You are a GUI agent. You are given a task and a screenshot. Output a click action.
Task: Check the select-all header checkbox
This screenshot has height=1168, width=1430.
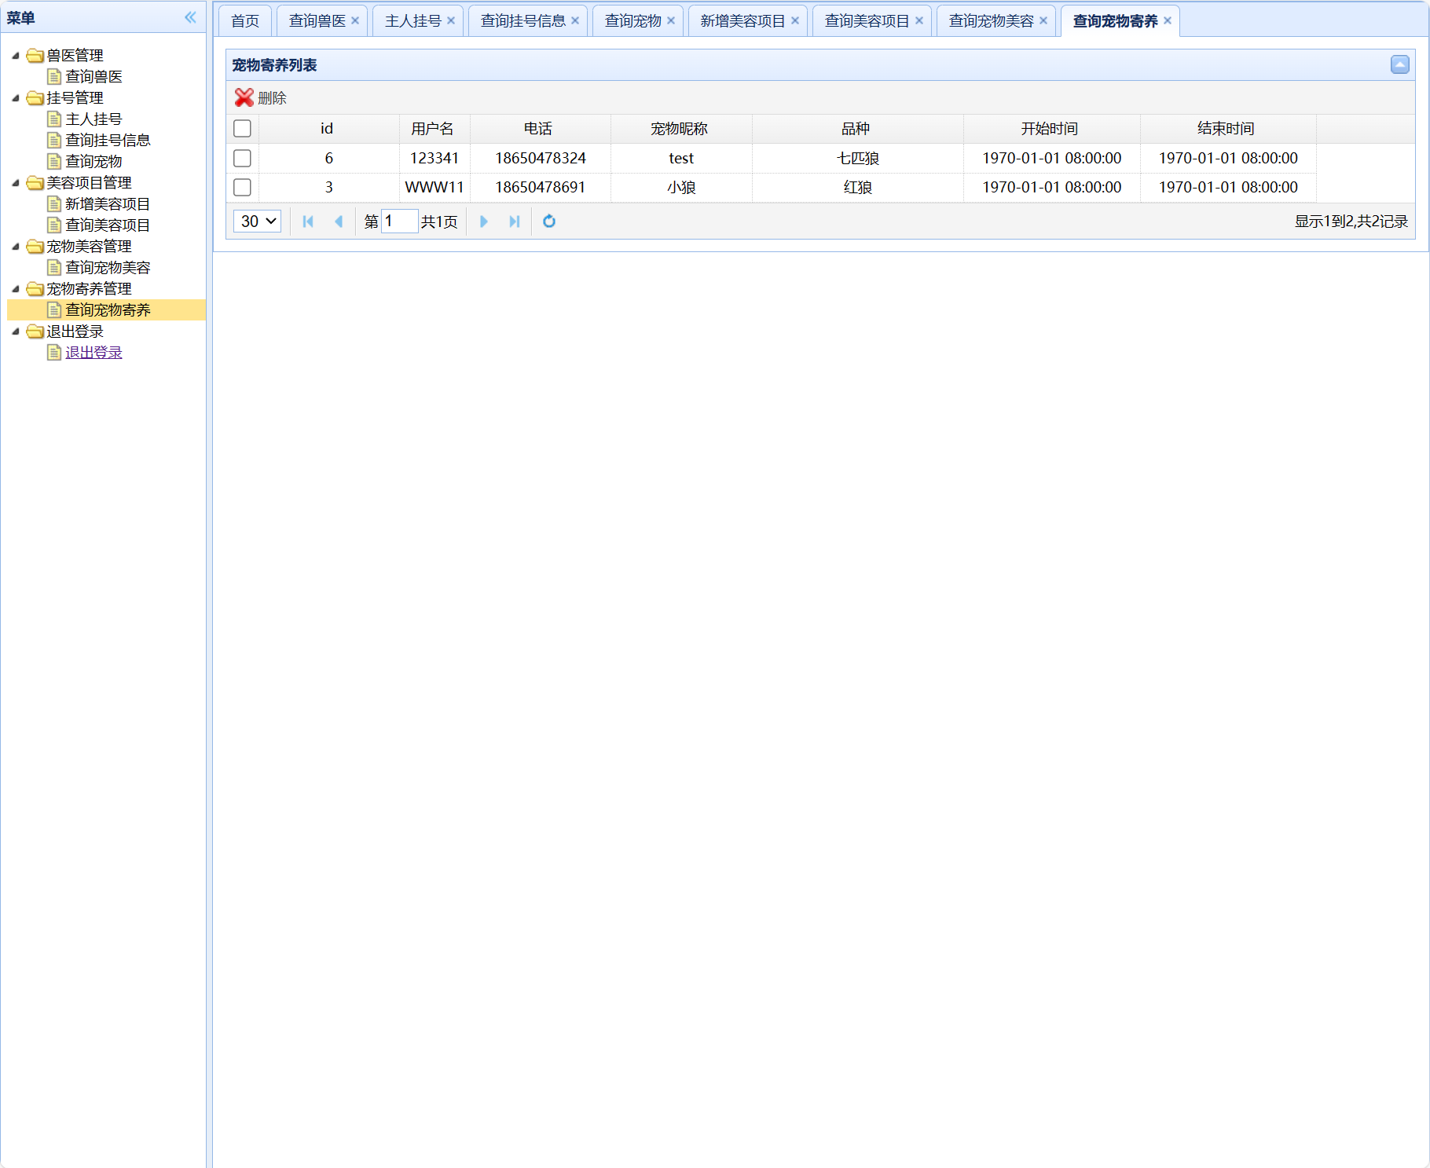coord(242,128)
